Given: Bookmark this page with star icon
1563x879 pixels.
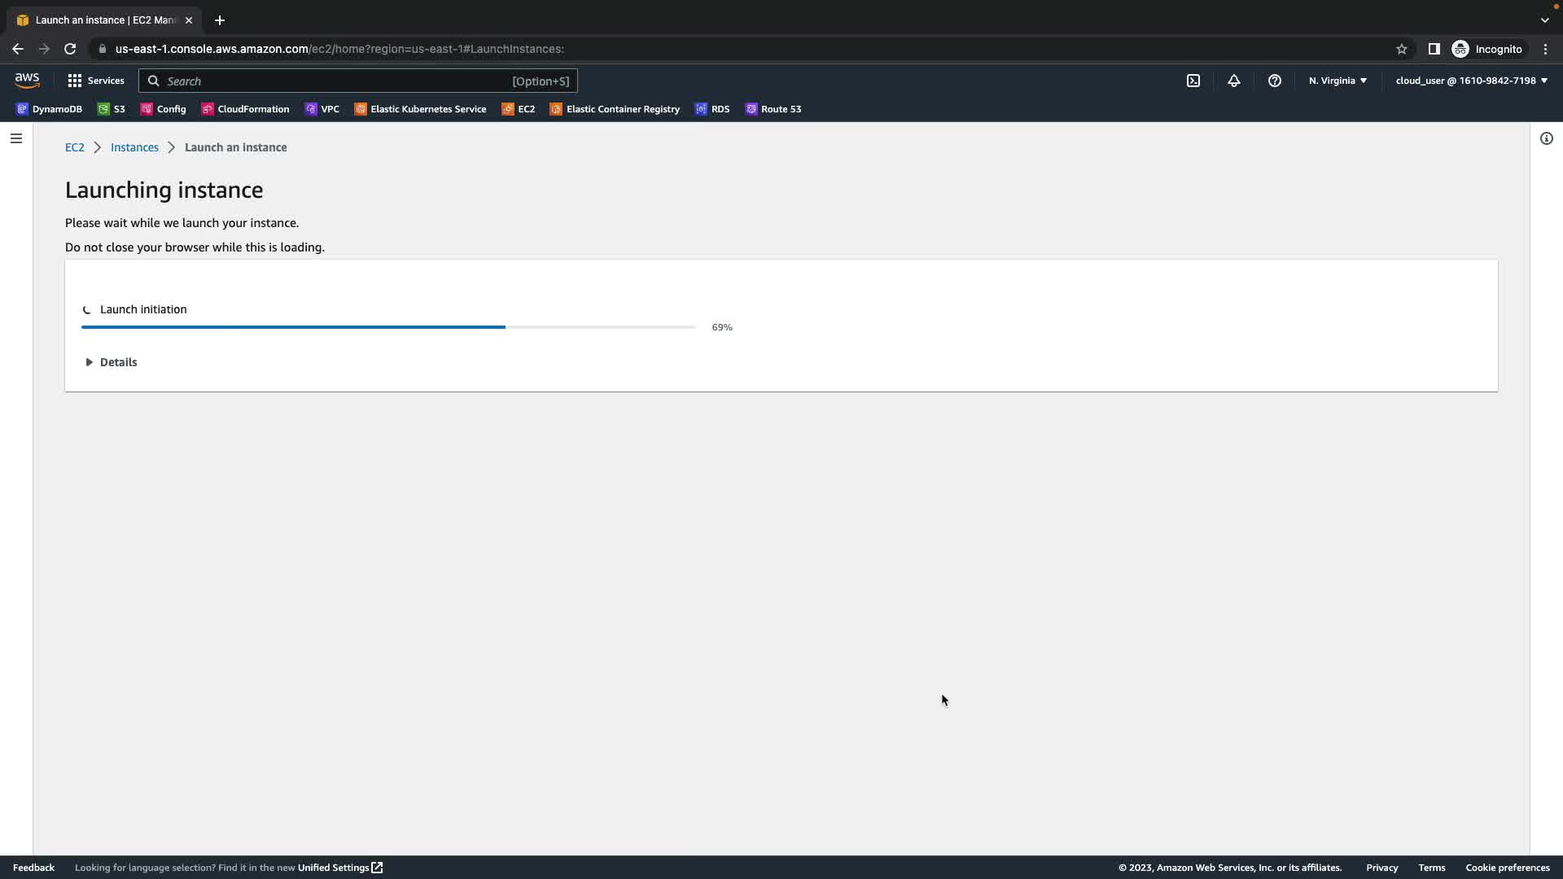Looking at the screenshot, I should pos(1402,49).
